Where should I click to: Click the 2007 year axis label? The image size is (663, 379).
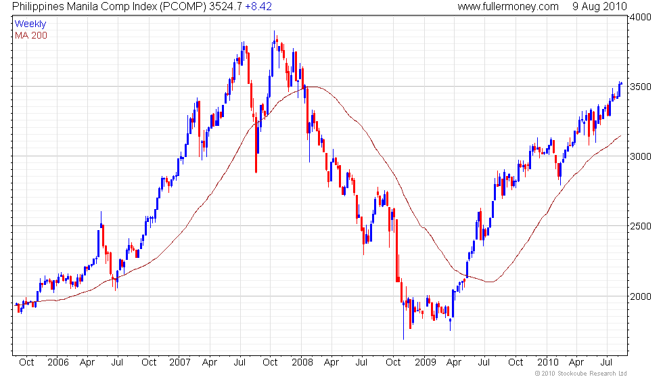click(x=180, y=363)
